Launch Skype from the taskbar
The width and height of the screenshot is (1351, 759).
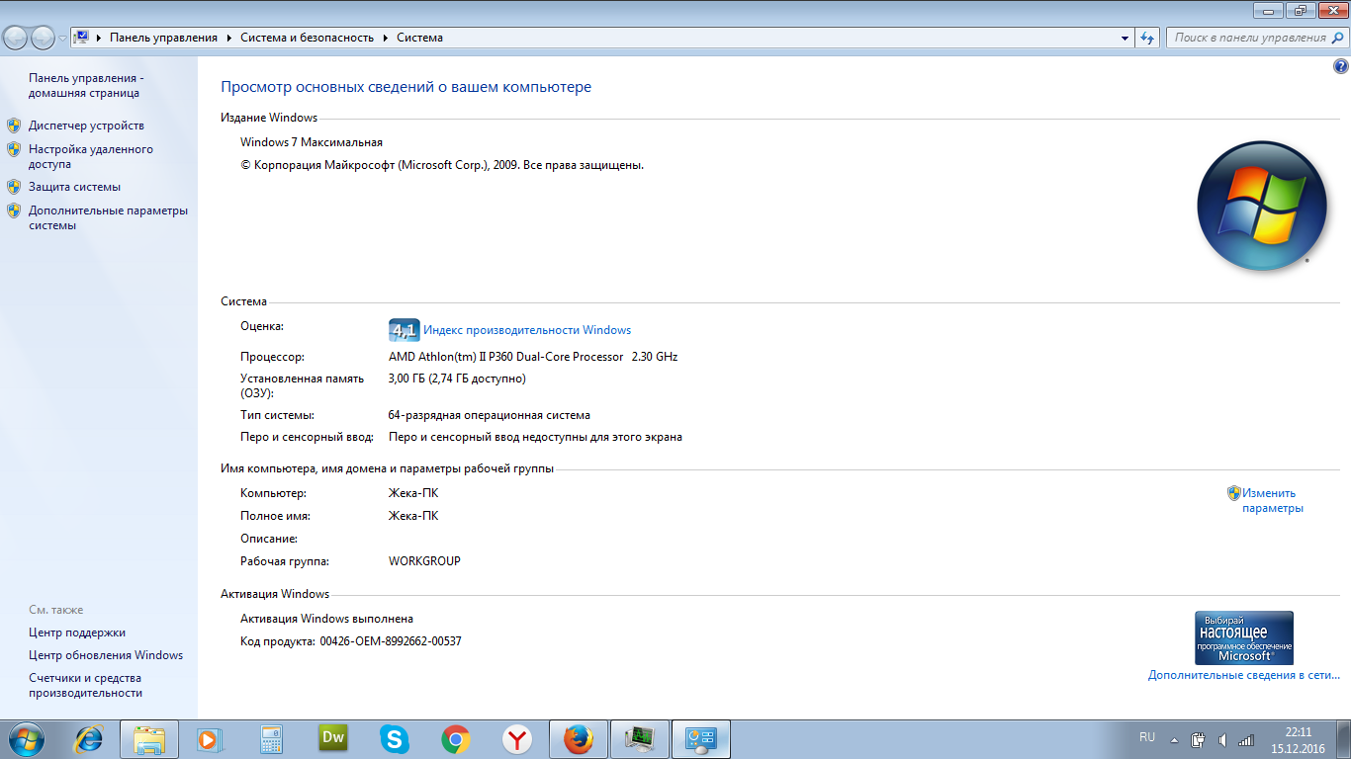pos(395,738)
